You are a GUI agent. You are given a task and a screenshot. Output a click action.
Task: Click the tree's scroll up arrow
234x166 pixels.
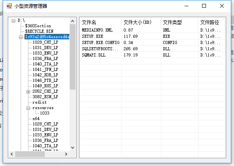(73, 21)
